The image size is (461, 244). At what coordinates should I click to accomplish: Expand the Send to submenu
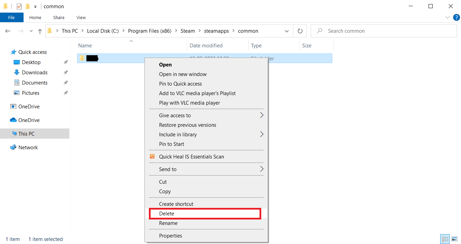pyautogui.click(x=206, y=169)
